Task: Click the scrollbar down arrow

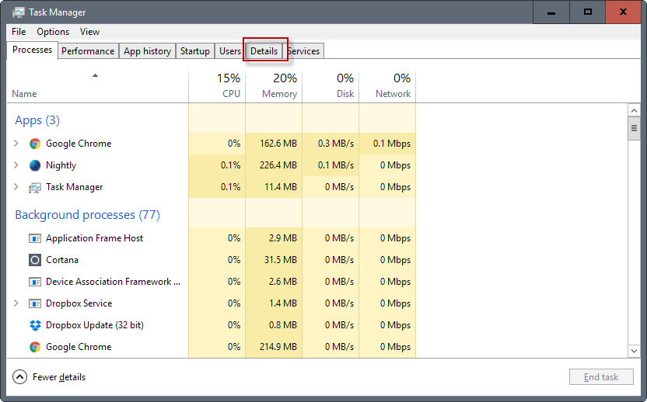Action: (x=635, y=351)
